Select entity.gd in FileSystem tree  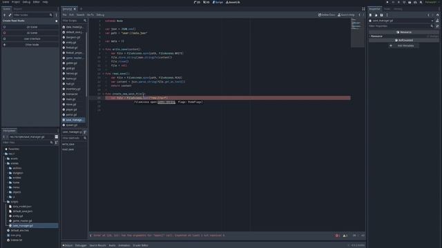(18, 216)
